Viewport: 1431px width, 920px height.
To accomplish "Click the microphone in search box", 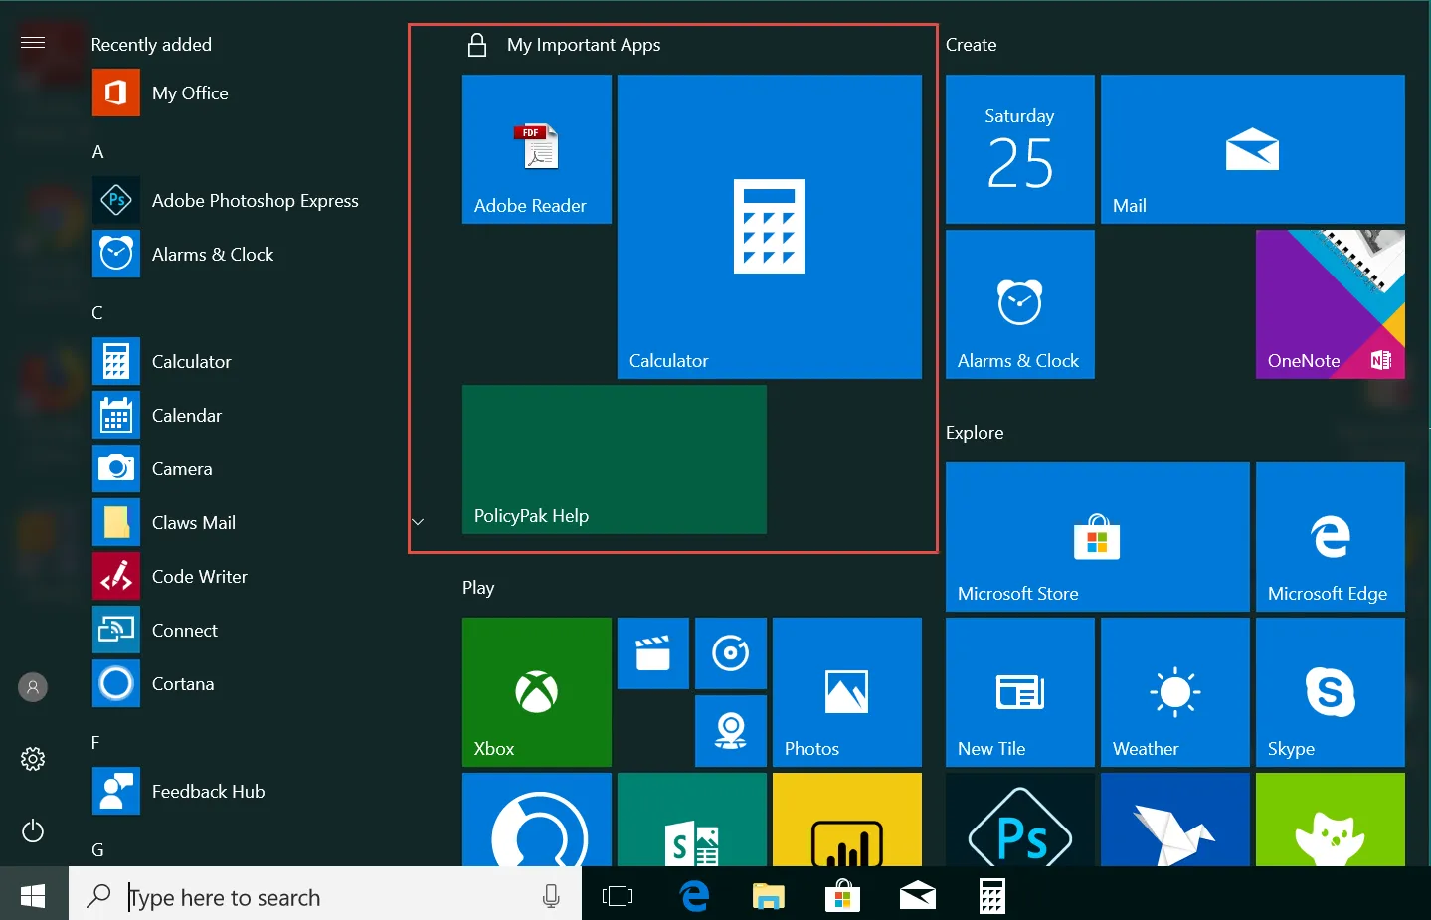I will point(551,896).
